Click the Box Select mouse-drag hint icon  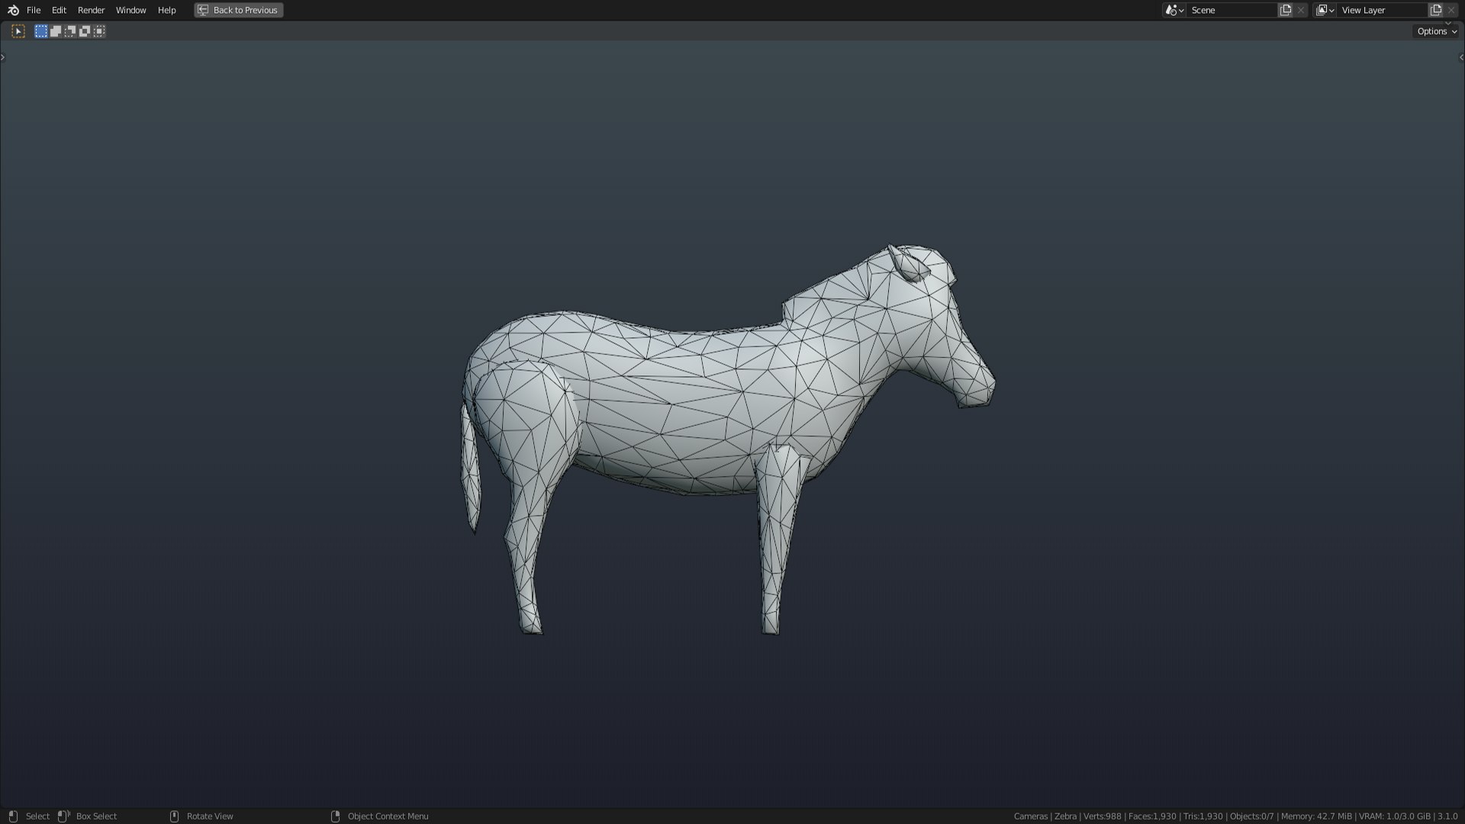pos(63,816)
